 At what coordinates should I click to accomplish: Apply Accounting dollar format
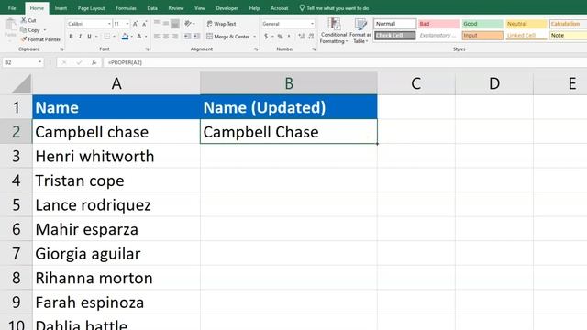pos(266,37)
